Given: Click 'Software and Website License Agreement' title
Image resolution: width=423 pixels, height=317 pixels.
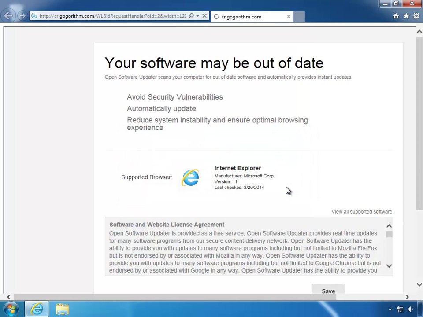Looking at the screenshot, I should coord(167,225).
